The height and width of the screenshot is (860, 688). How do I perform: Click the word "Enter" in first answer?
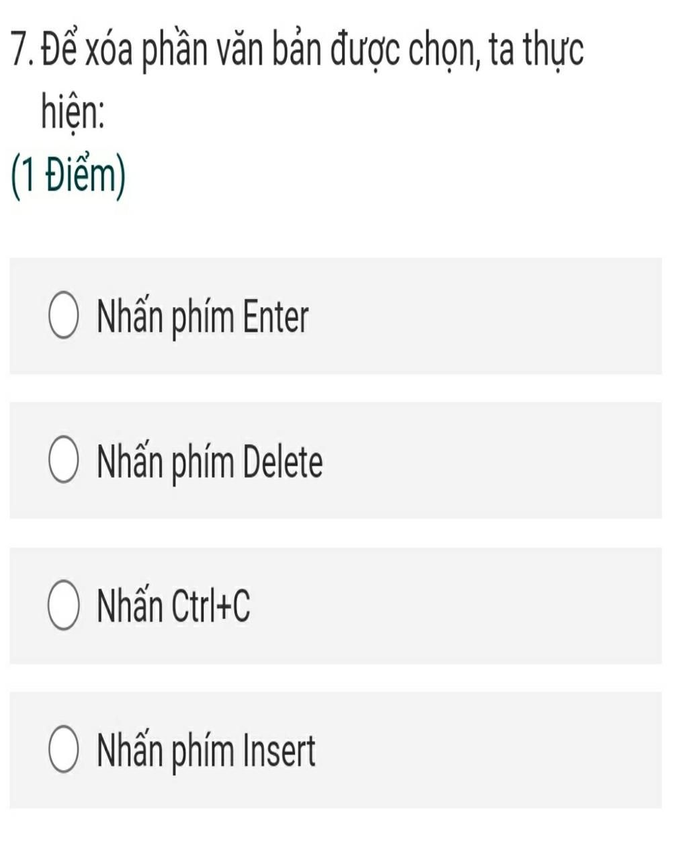(x=275, y=317)
